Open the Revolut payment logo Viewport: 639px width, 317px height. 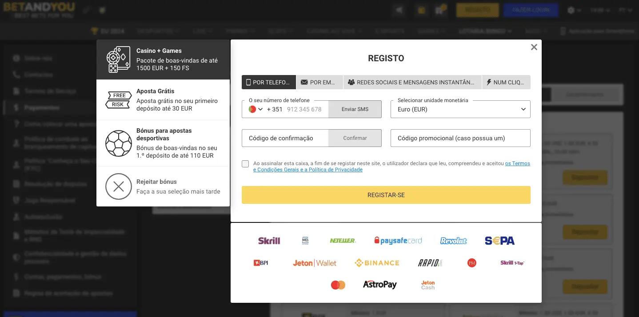(454, 240)
